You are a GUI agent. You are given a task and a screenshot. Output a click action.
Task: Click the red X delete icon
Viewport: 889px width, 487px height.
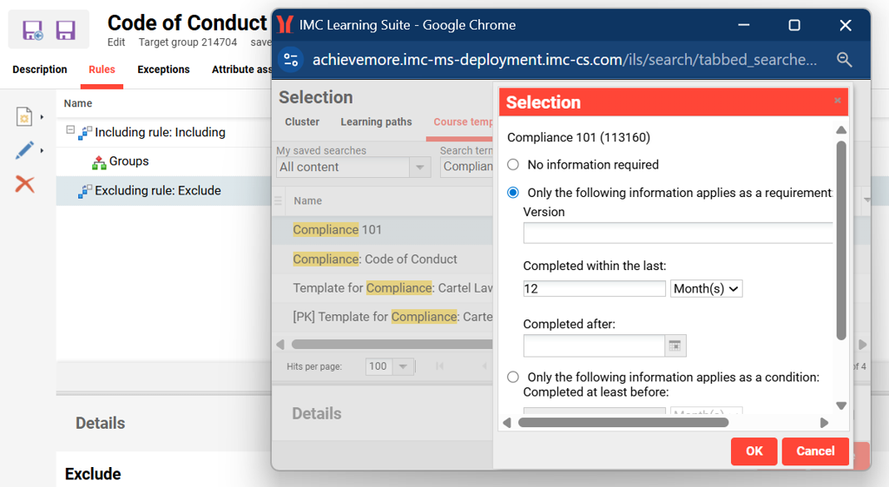coord(25,184)
